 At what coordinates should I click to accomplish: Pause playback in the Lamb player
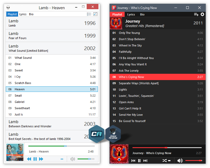pos(35,159)
